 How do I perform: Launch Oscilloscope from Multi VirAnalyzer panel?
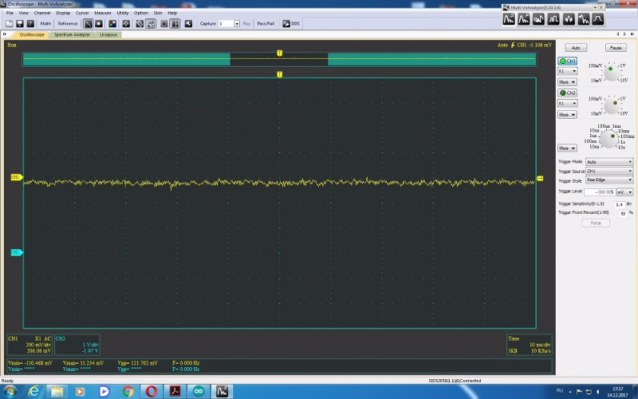509,18
